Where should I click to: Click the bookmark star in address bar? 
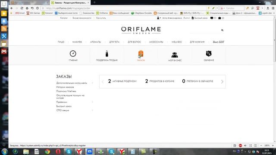43,8
